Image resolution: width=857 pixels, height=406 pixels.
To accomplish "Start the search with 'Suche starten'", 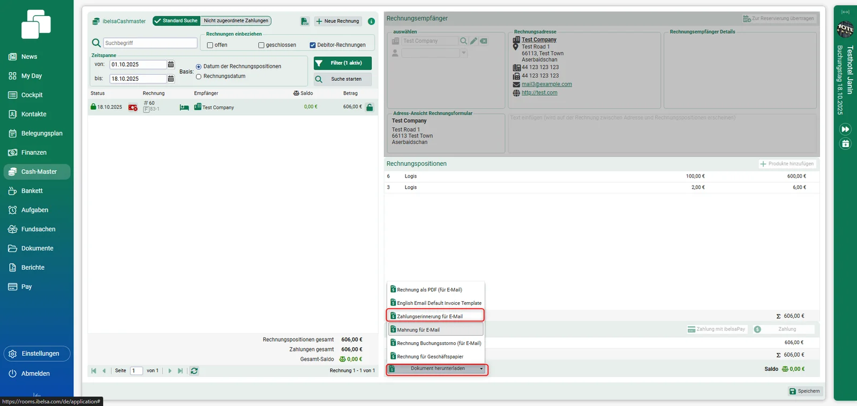I will [x=343, y=79].
